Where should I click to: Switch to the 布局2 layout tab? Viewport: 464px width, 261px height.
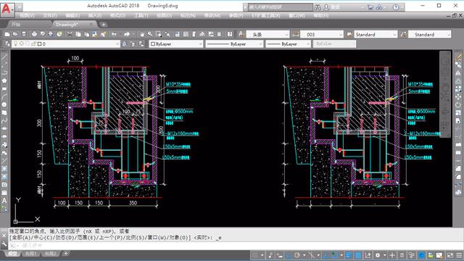click(51, 254)
